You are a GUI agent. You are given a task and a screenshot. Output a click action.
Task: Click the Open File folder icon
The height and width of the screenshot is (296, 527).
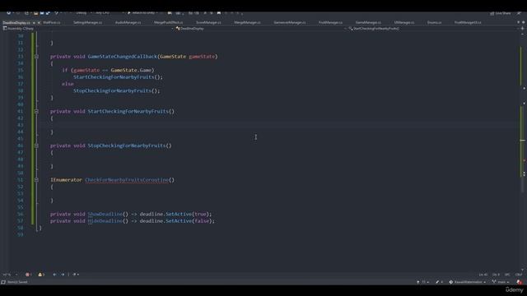pyautogui.click(x=35, y=13)
